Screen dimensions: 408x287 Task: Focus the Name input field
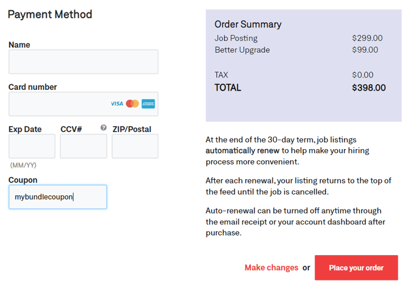point(84,62)
